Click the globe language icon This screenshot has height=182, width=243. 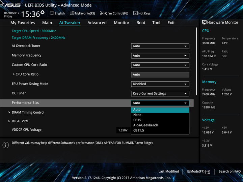click(x=52, y=13)
